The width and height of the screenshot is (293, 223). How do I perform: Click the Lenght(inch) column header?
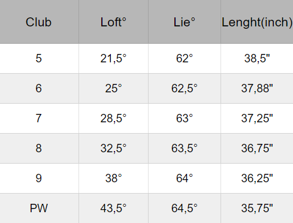257,22
